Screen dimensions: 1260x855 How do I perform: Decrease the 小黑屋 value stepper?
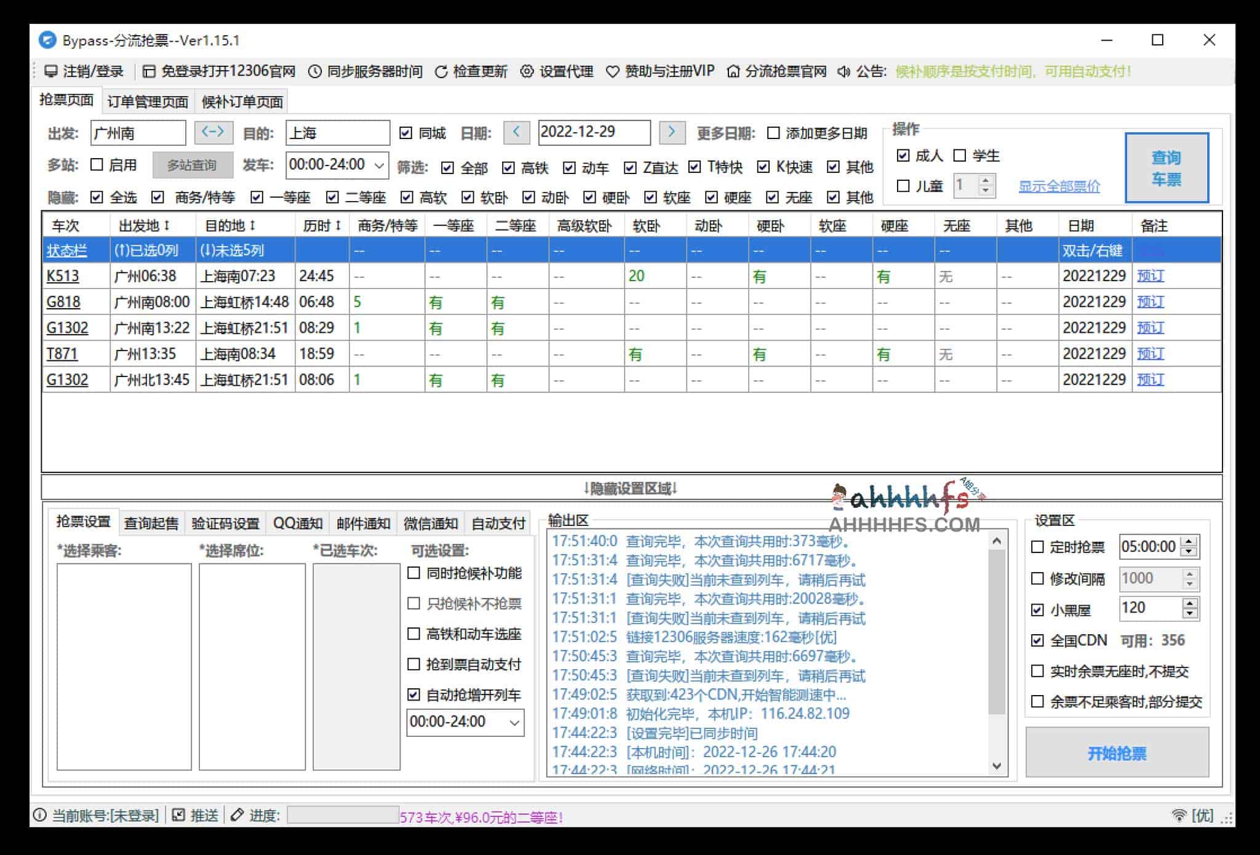[x=1190, y=614]
